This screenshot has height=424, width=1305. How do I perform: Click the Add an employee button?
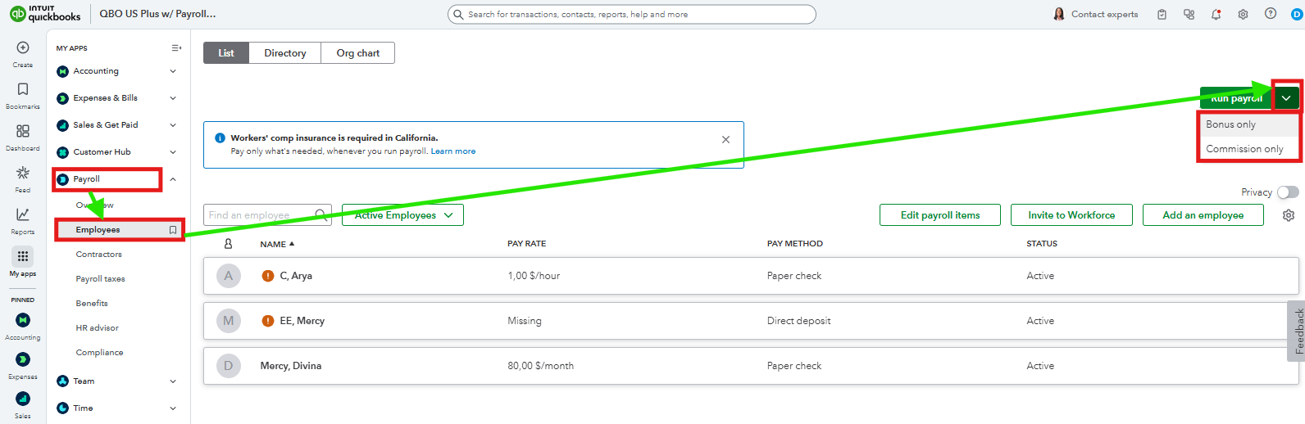(1203, 215)
